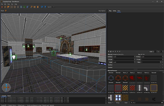This screenshot has width=164, height=106.
Task: Select the blue light panel material
Action: point(118,98)
